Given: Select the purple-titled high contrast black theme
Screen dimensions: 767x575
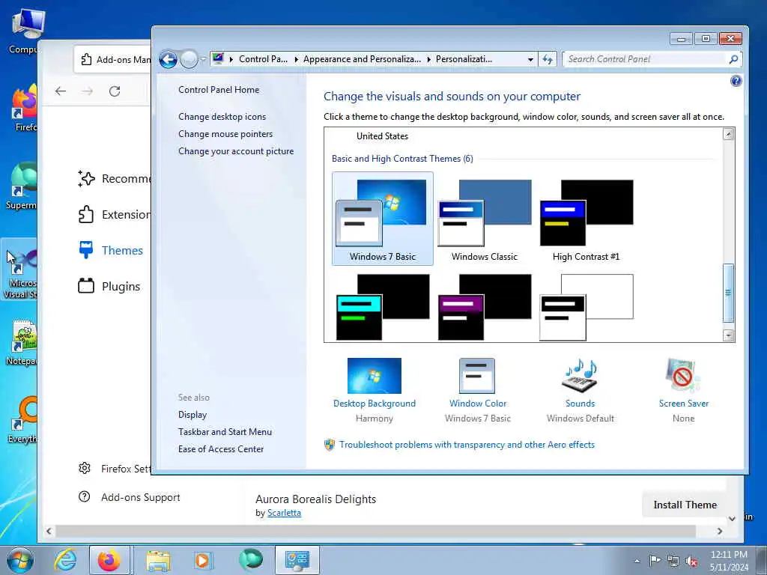Looking at the screenshot, I should coord(485,307).
